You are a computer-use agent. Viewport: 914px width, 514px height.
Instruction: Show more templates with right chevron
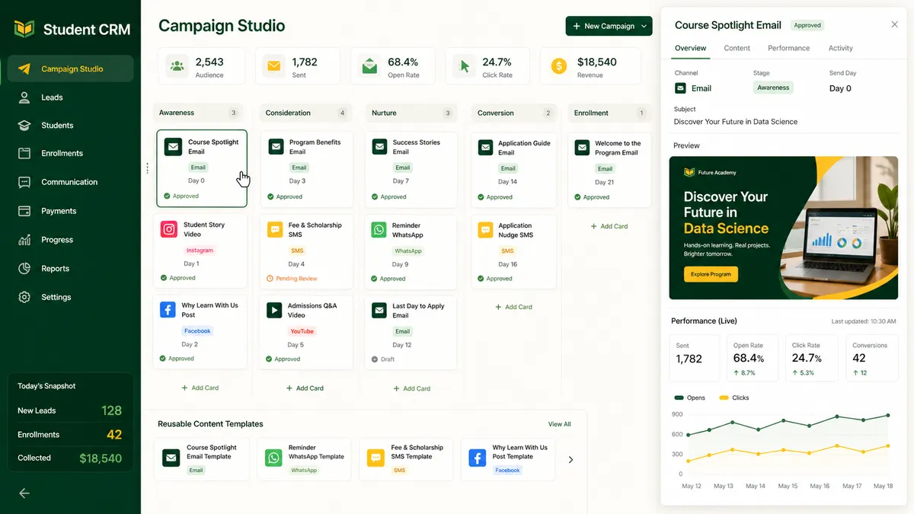(x=571, y=459)
